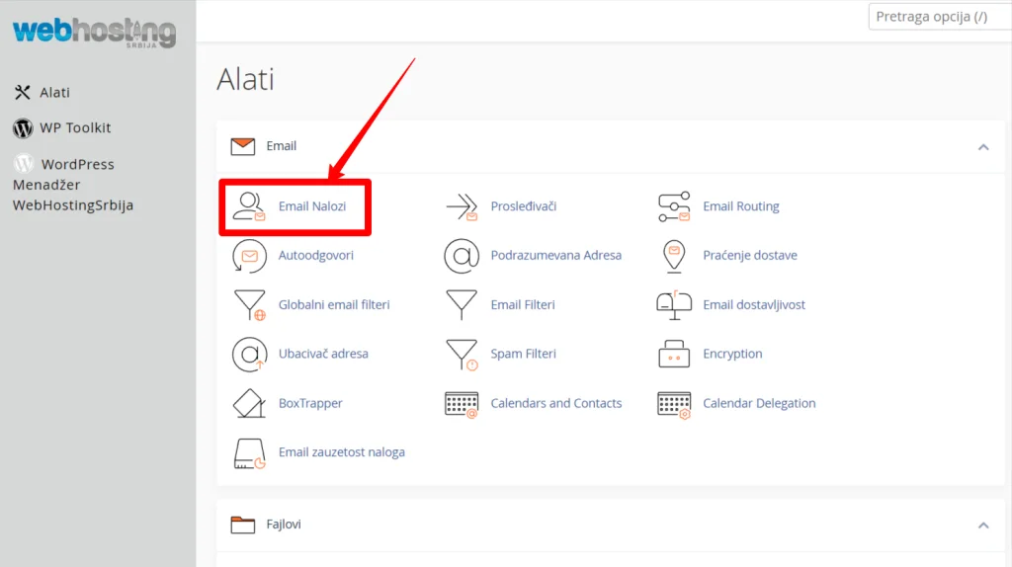Open the Encryption link
The height and width of the screenshot is (567, 1012).
(x=732, y=355)
